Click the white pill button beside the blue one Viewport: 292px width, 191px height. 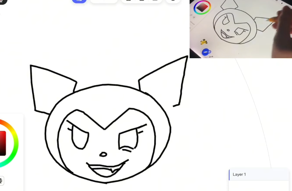pyautogui.click(x=103, y=1)
